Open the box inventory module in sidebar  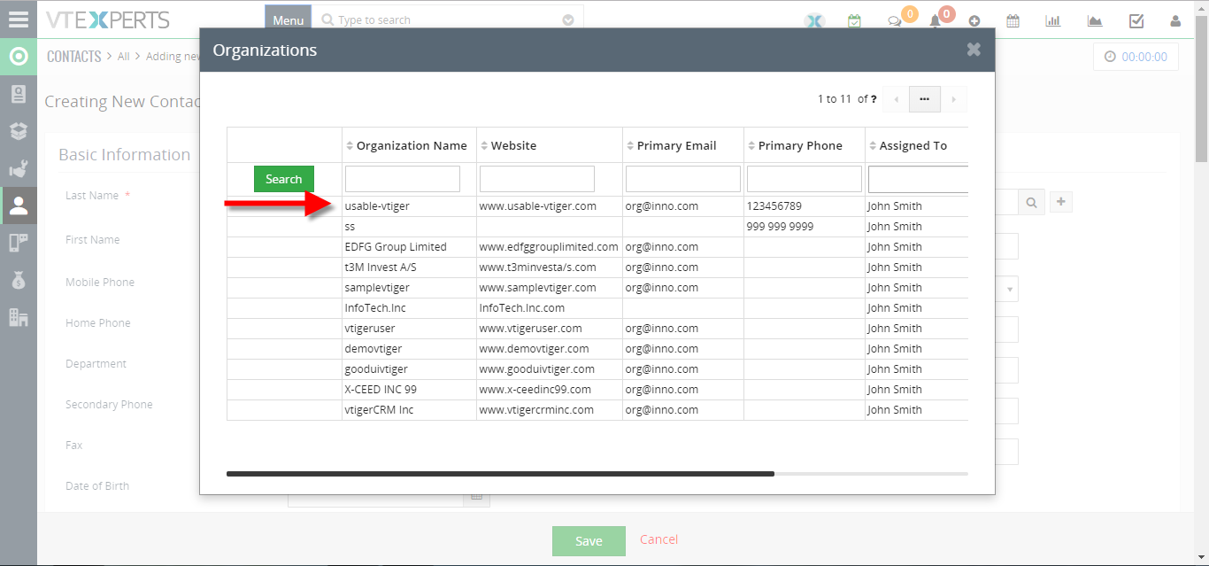[18, 131]
